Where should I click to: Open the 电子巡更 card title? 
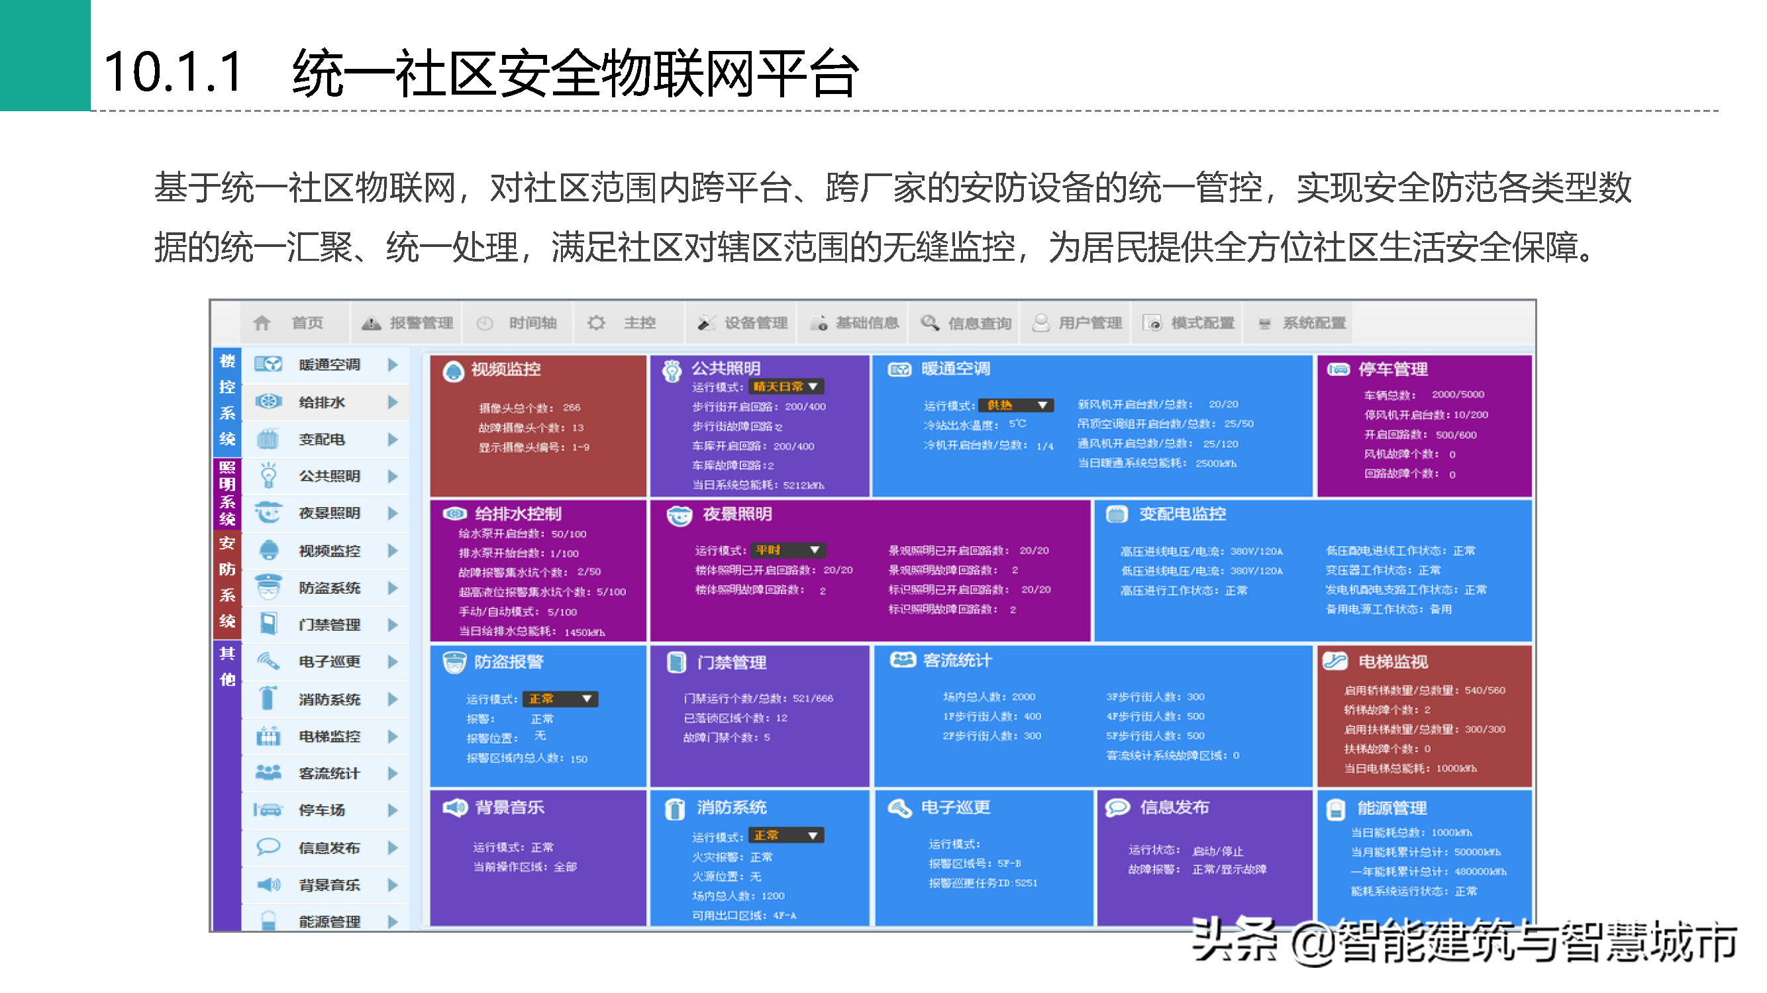pos(956,807)
